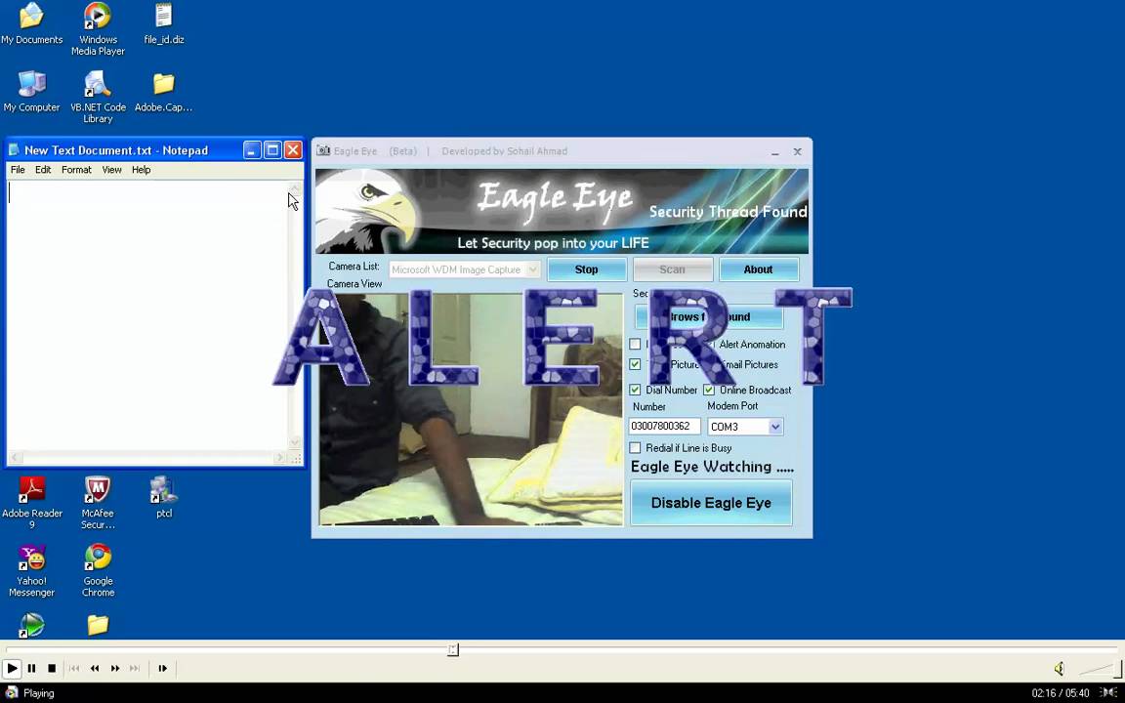This screenshot has height=703, width=1125.
Task: Click the Eagle Eye title bar camera icon
Action: coord(323,150)
